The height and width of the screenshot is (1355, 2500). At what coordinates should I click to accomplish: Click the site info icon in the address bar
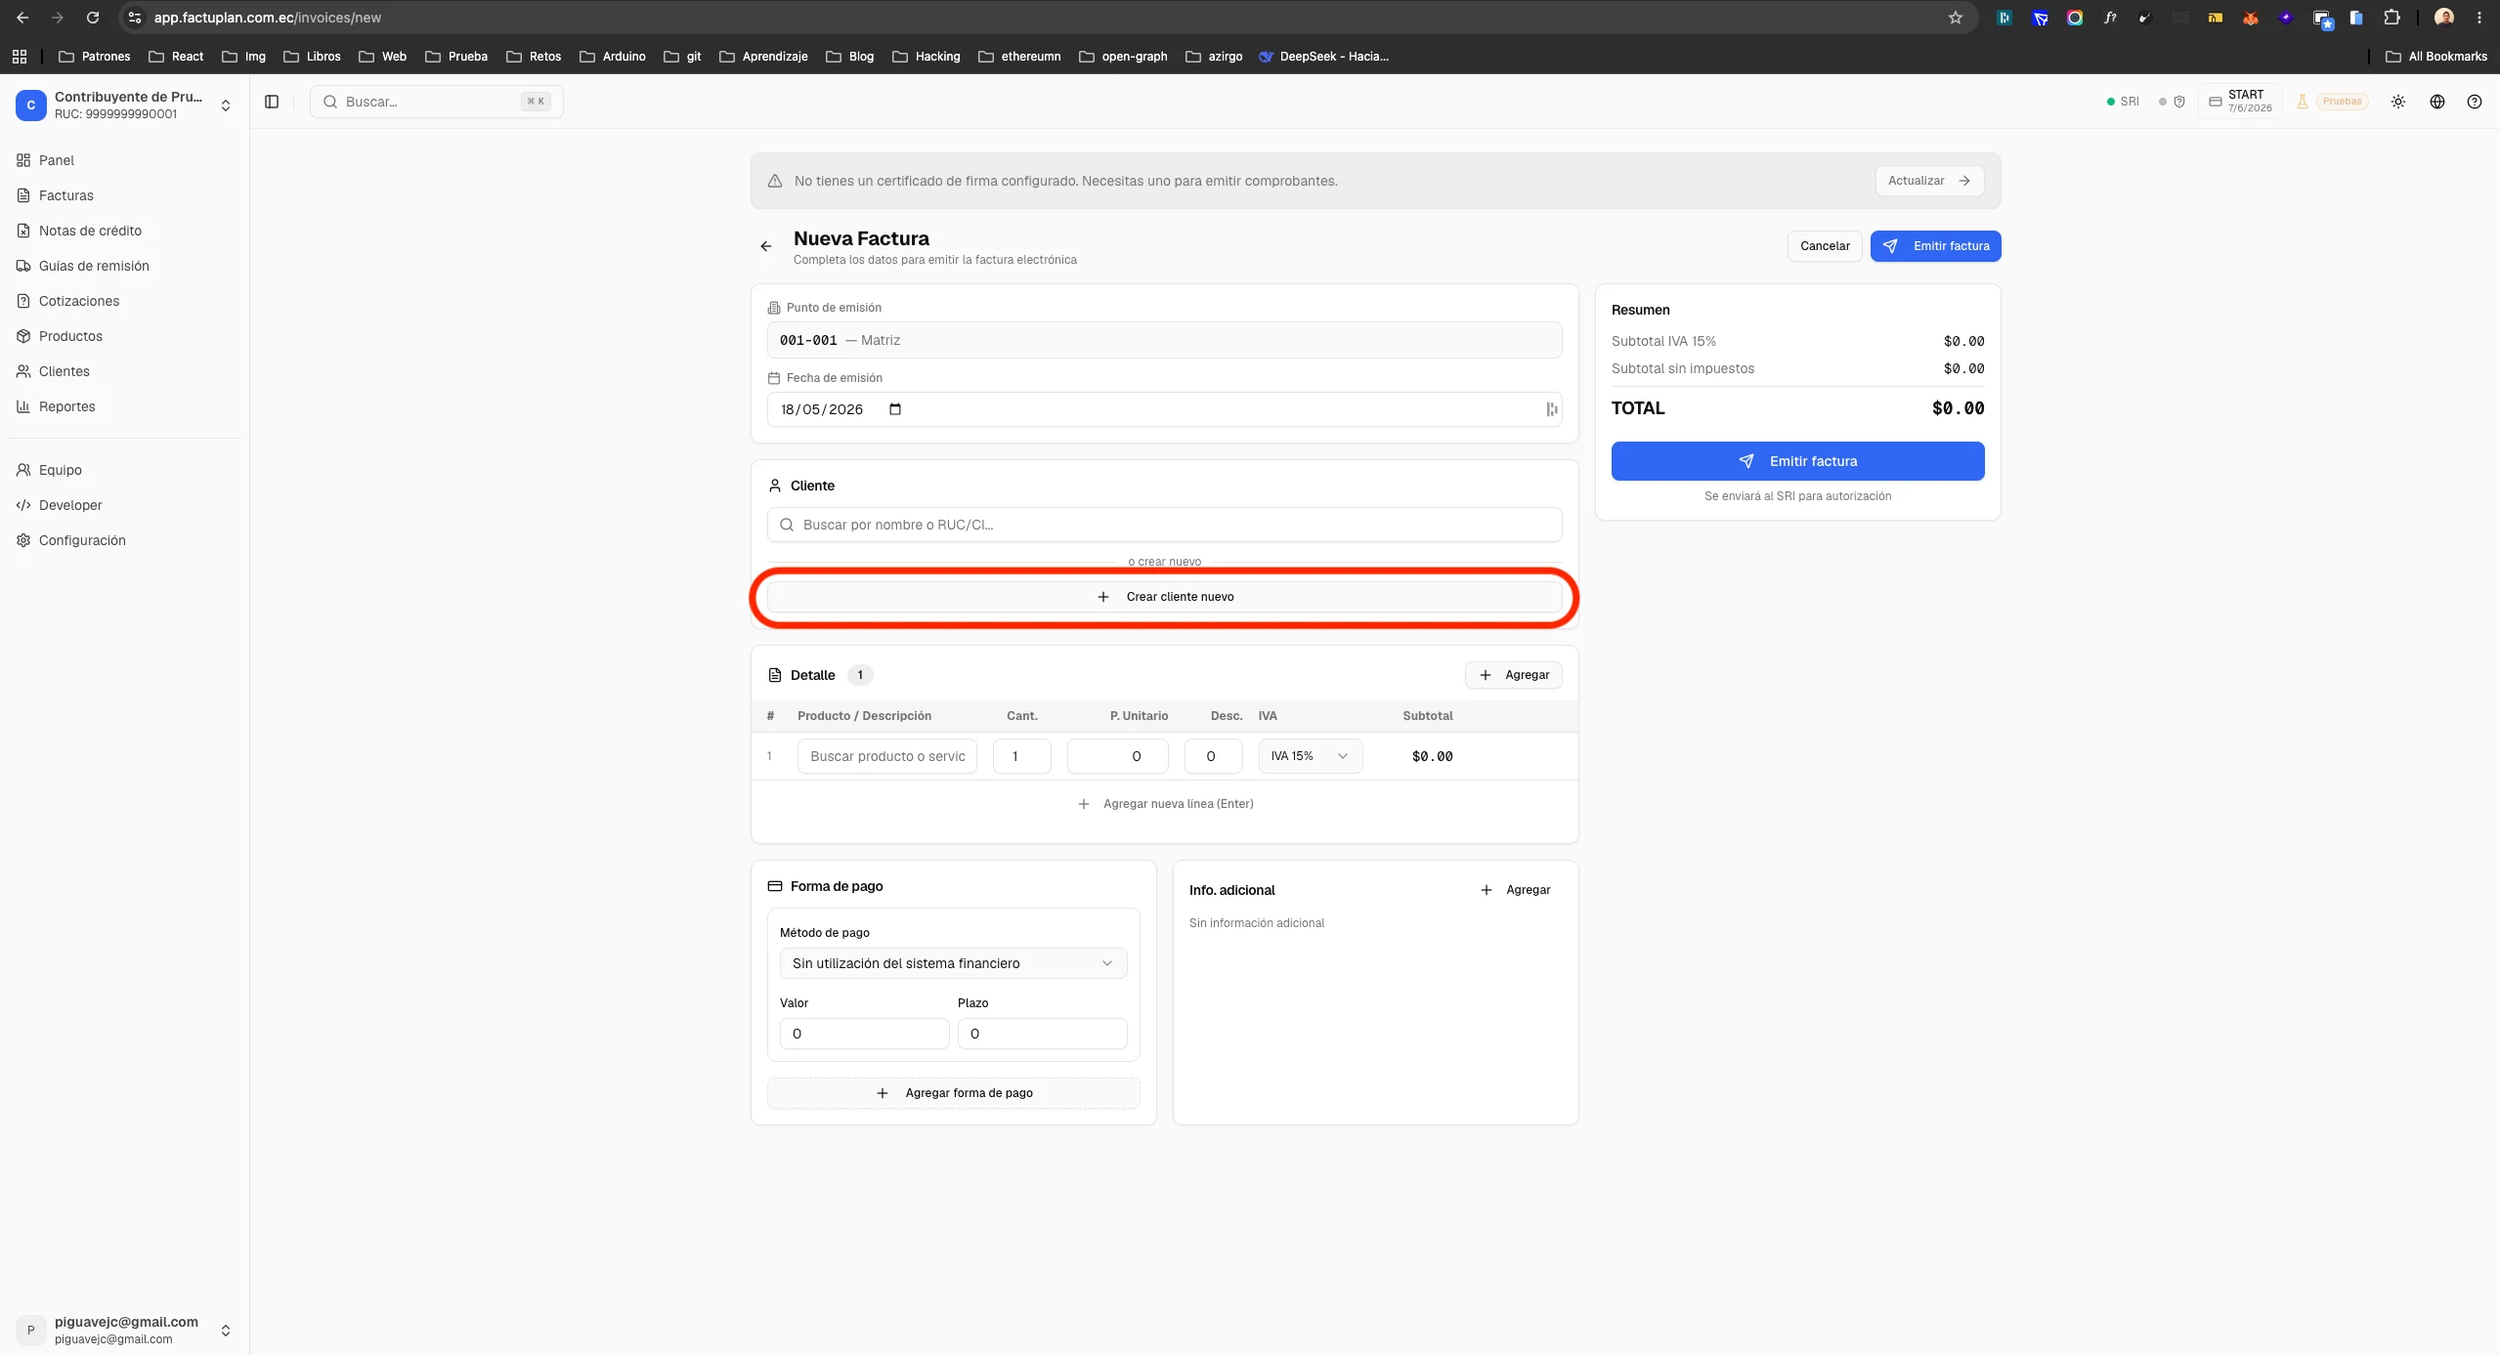[x=135, y=18]
